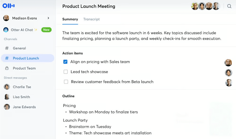The width and height of the screenshot is (236, 139).
Task: Click Charlie Tse's avatar icon
Action: pos(7,87)
